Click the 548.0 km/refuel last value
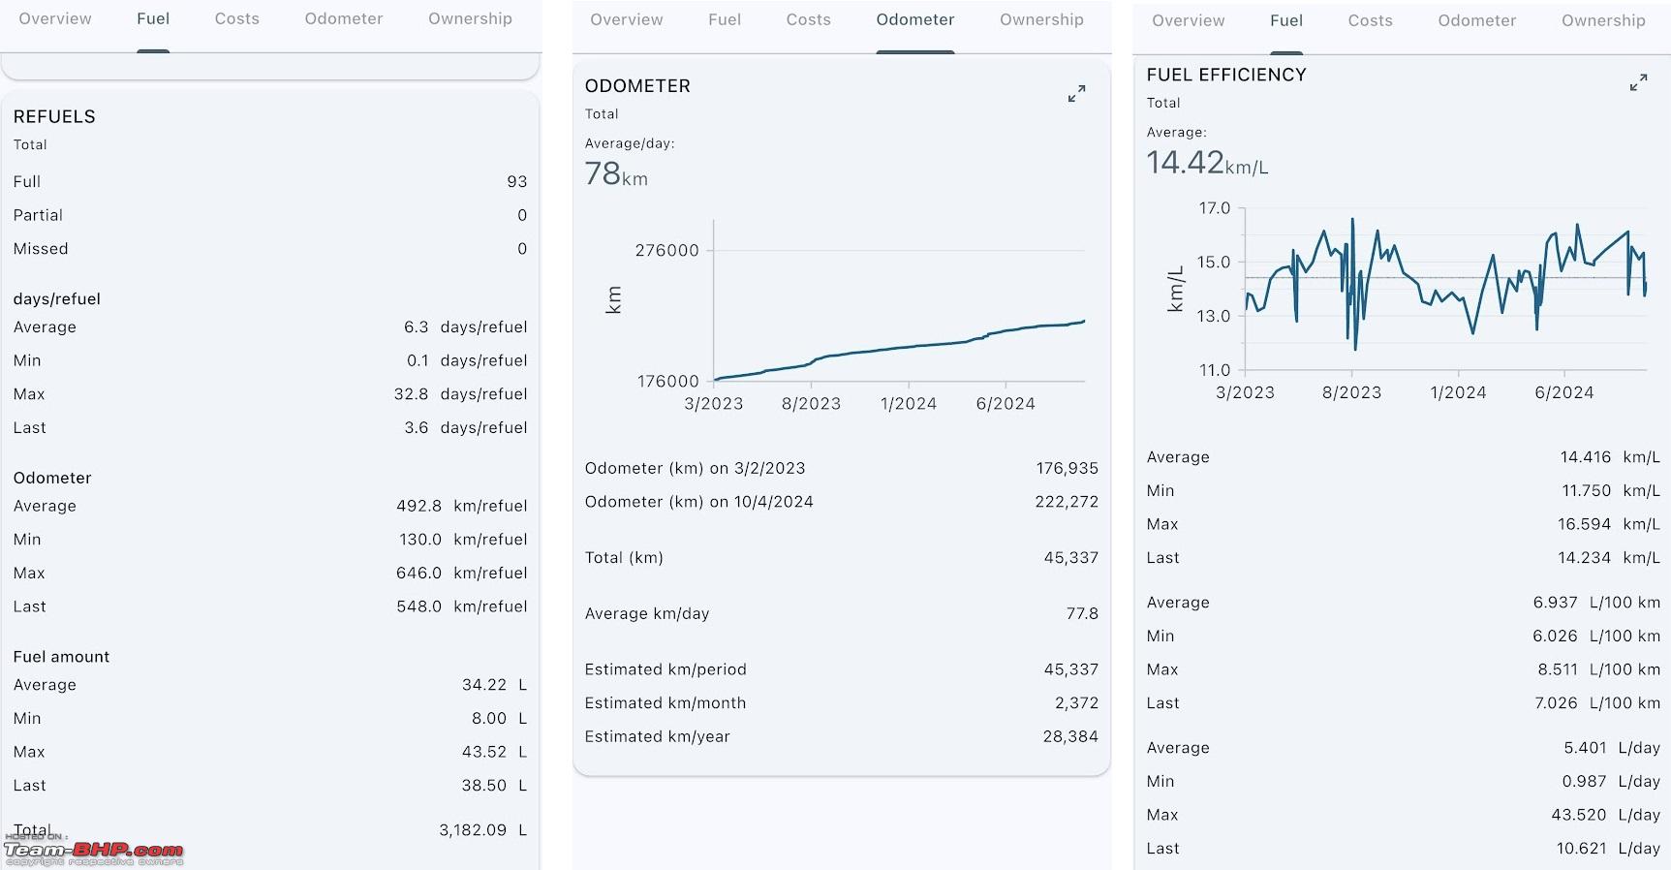Viewport: 1671px width, 870px height. 461,606
